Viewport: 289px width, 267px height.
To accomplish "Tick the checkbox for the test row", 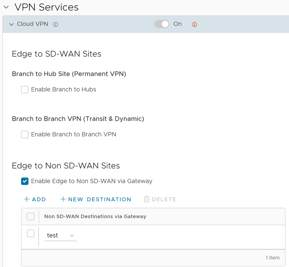I will click(31, 233).
